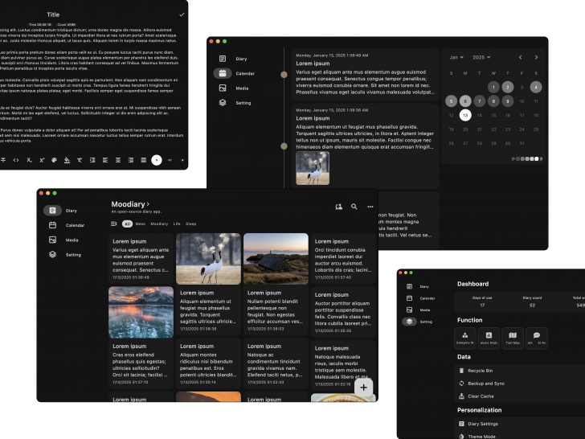Image resolution: width=585 pixels, height=439 pixels.
Task: Apply subscript formatting in editor toolbar
Action: (x=29, y=160)
